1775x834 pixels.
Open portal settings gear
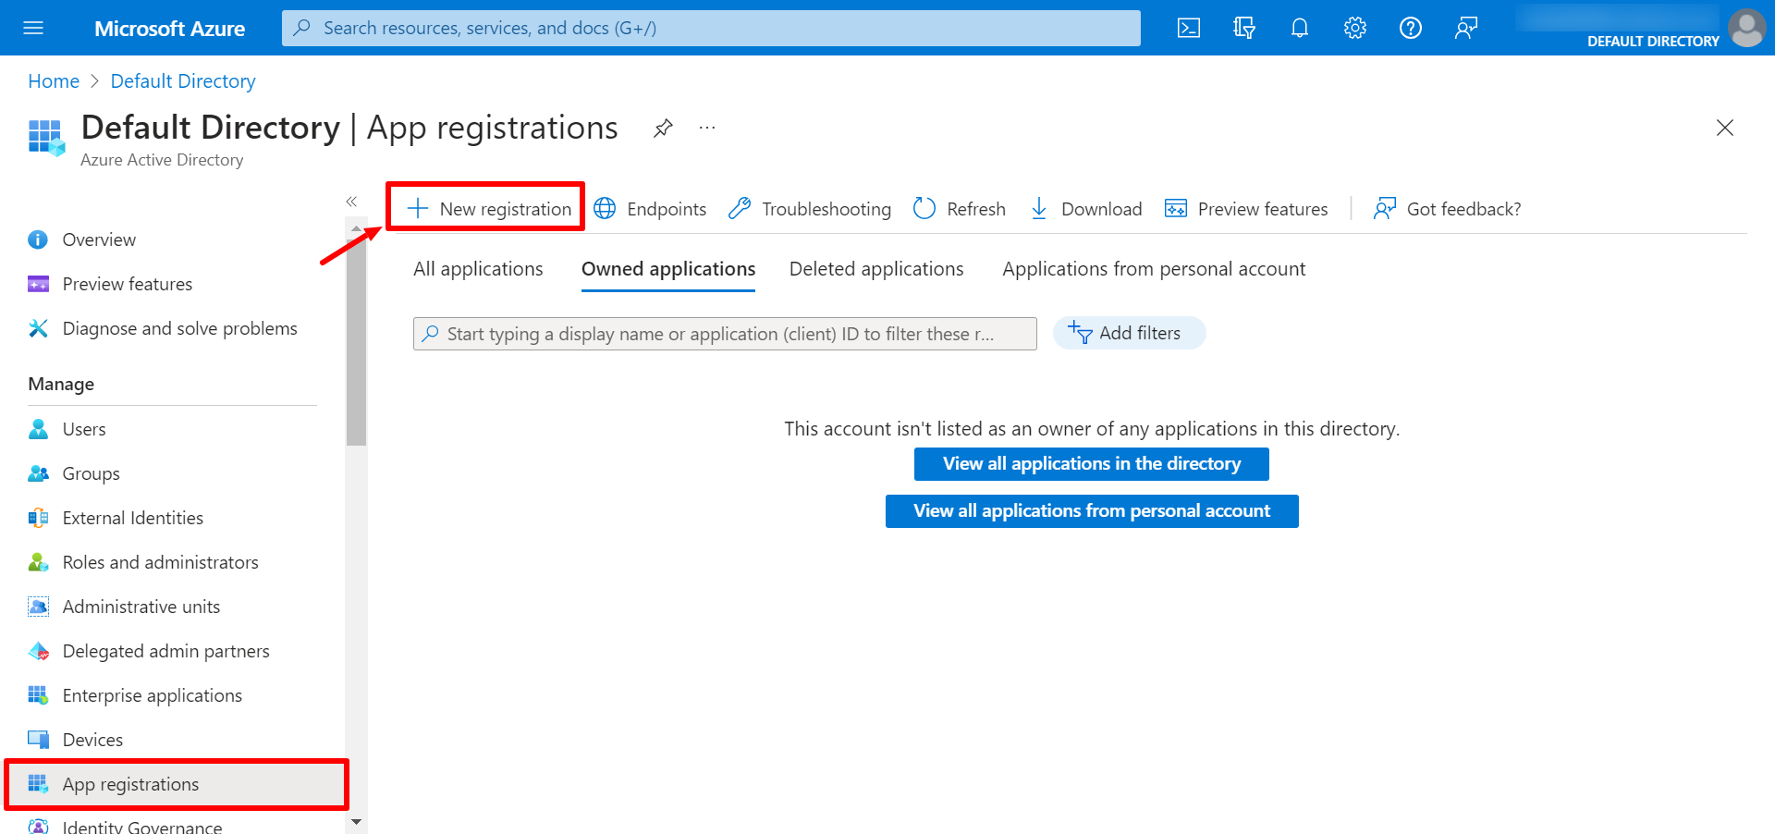coord(1355,28)
